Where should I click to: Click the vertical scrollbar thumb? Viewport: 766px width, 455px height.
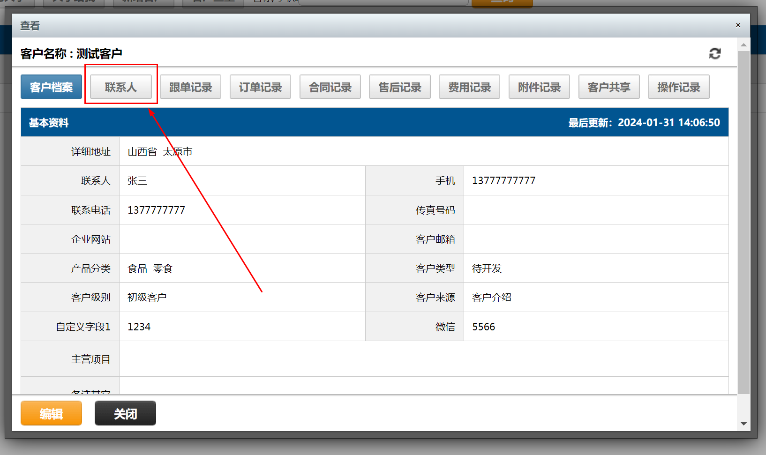[x=743, y=220]
